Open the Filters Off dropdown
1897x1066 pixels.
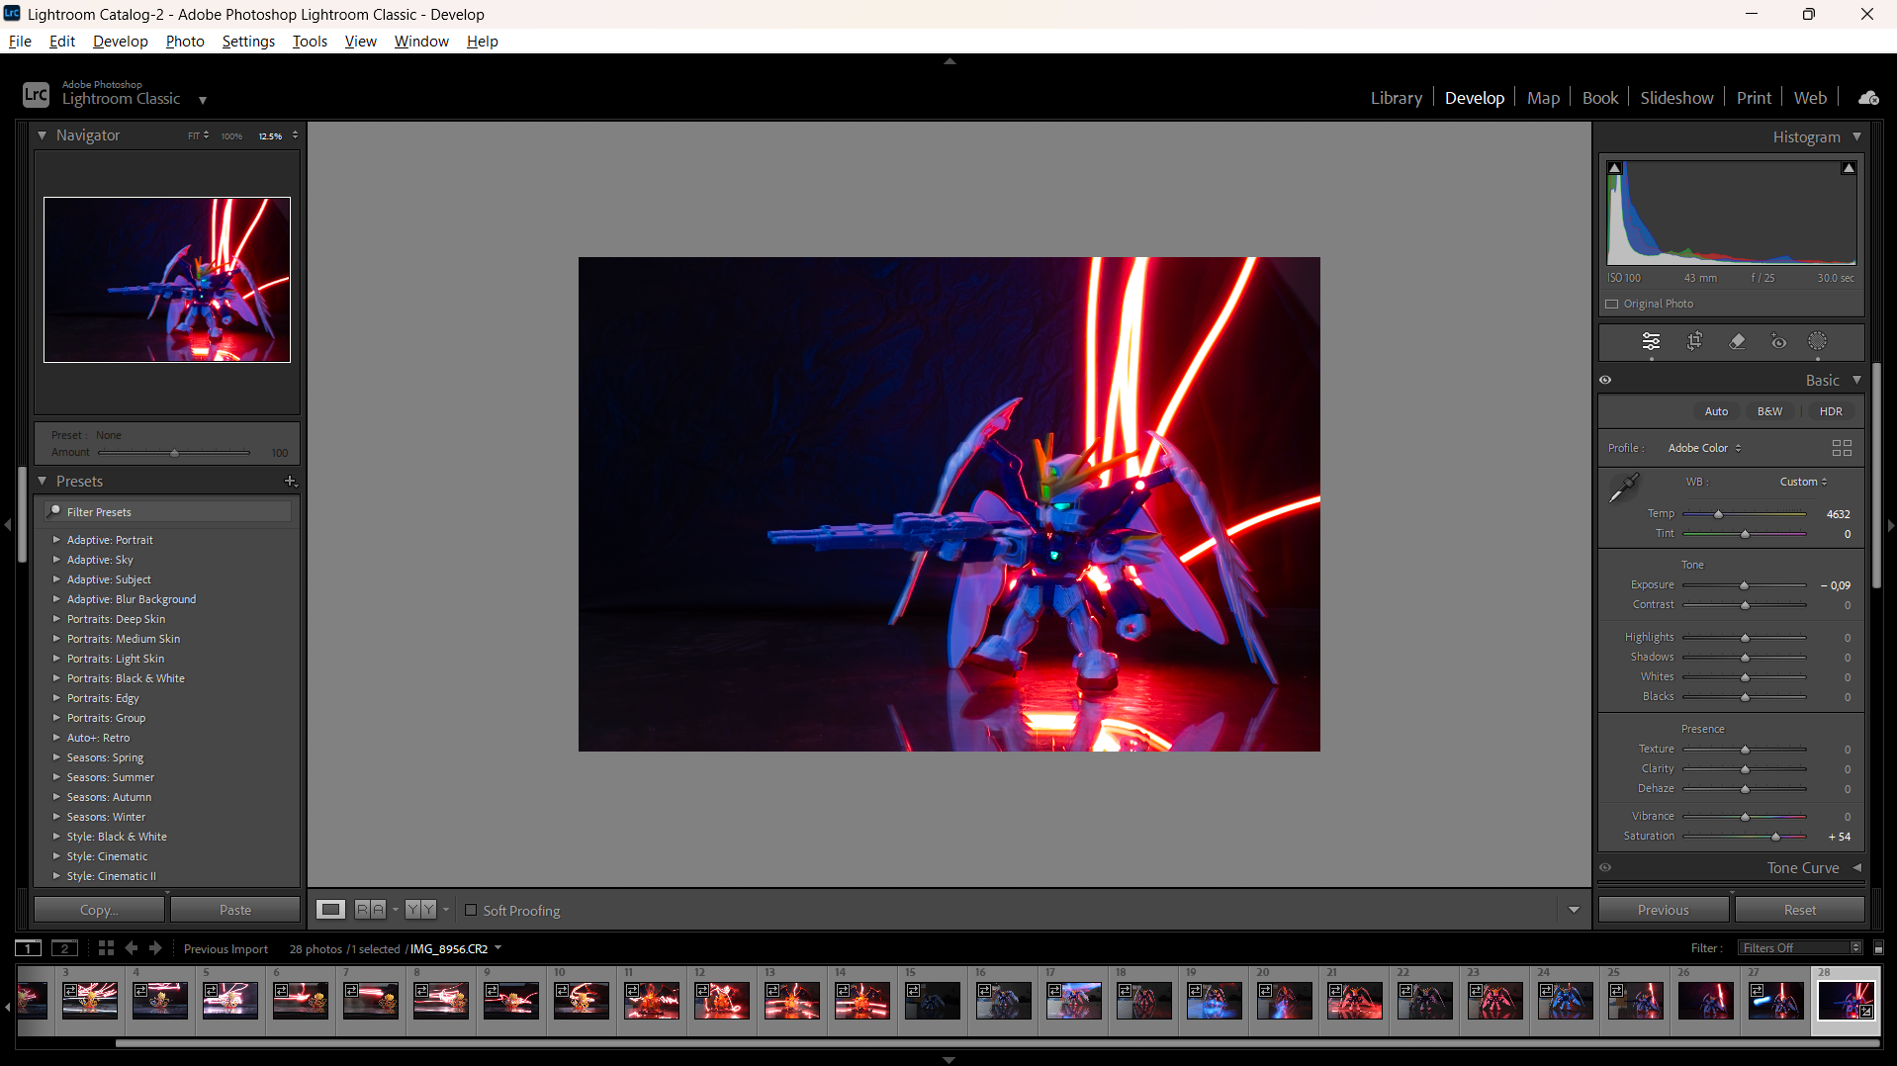point(1801,948)
